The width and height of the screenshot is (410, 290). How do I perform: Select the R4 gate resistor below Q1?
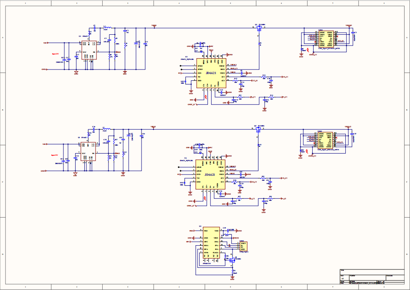pyautogui.click(x=259, y=44)
